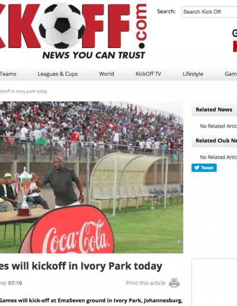Focus the Search Kick Off field

209,12
